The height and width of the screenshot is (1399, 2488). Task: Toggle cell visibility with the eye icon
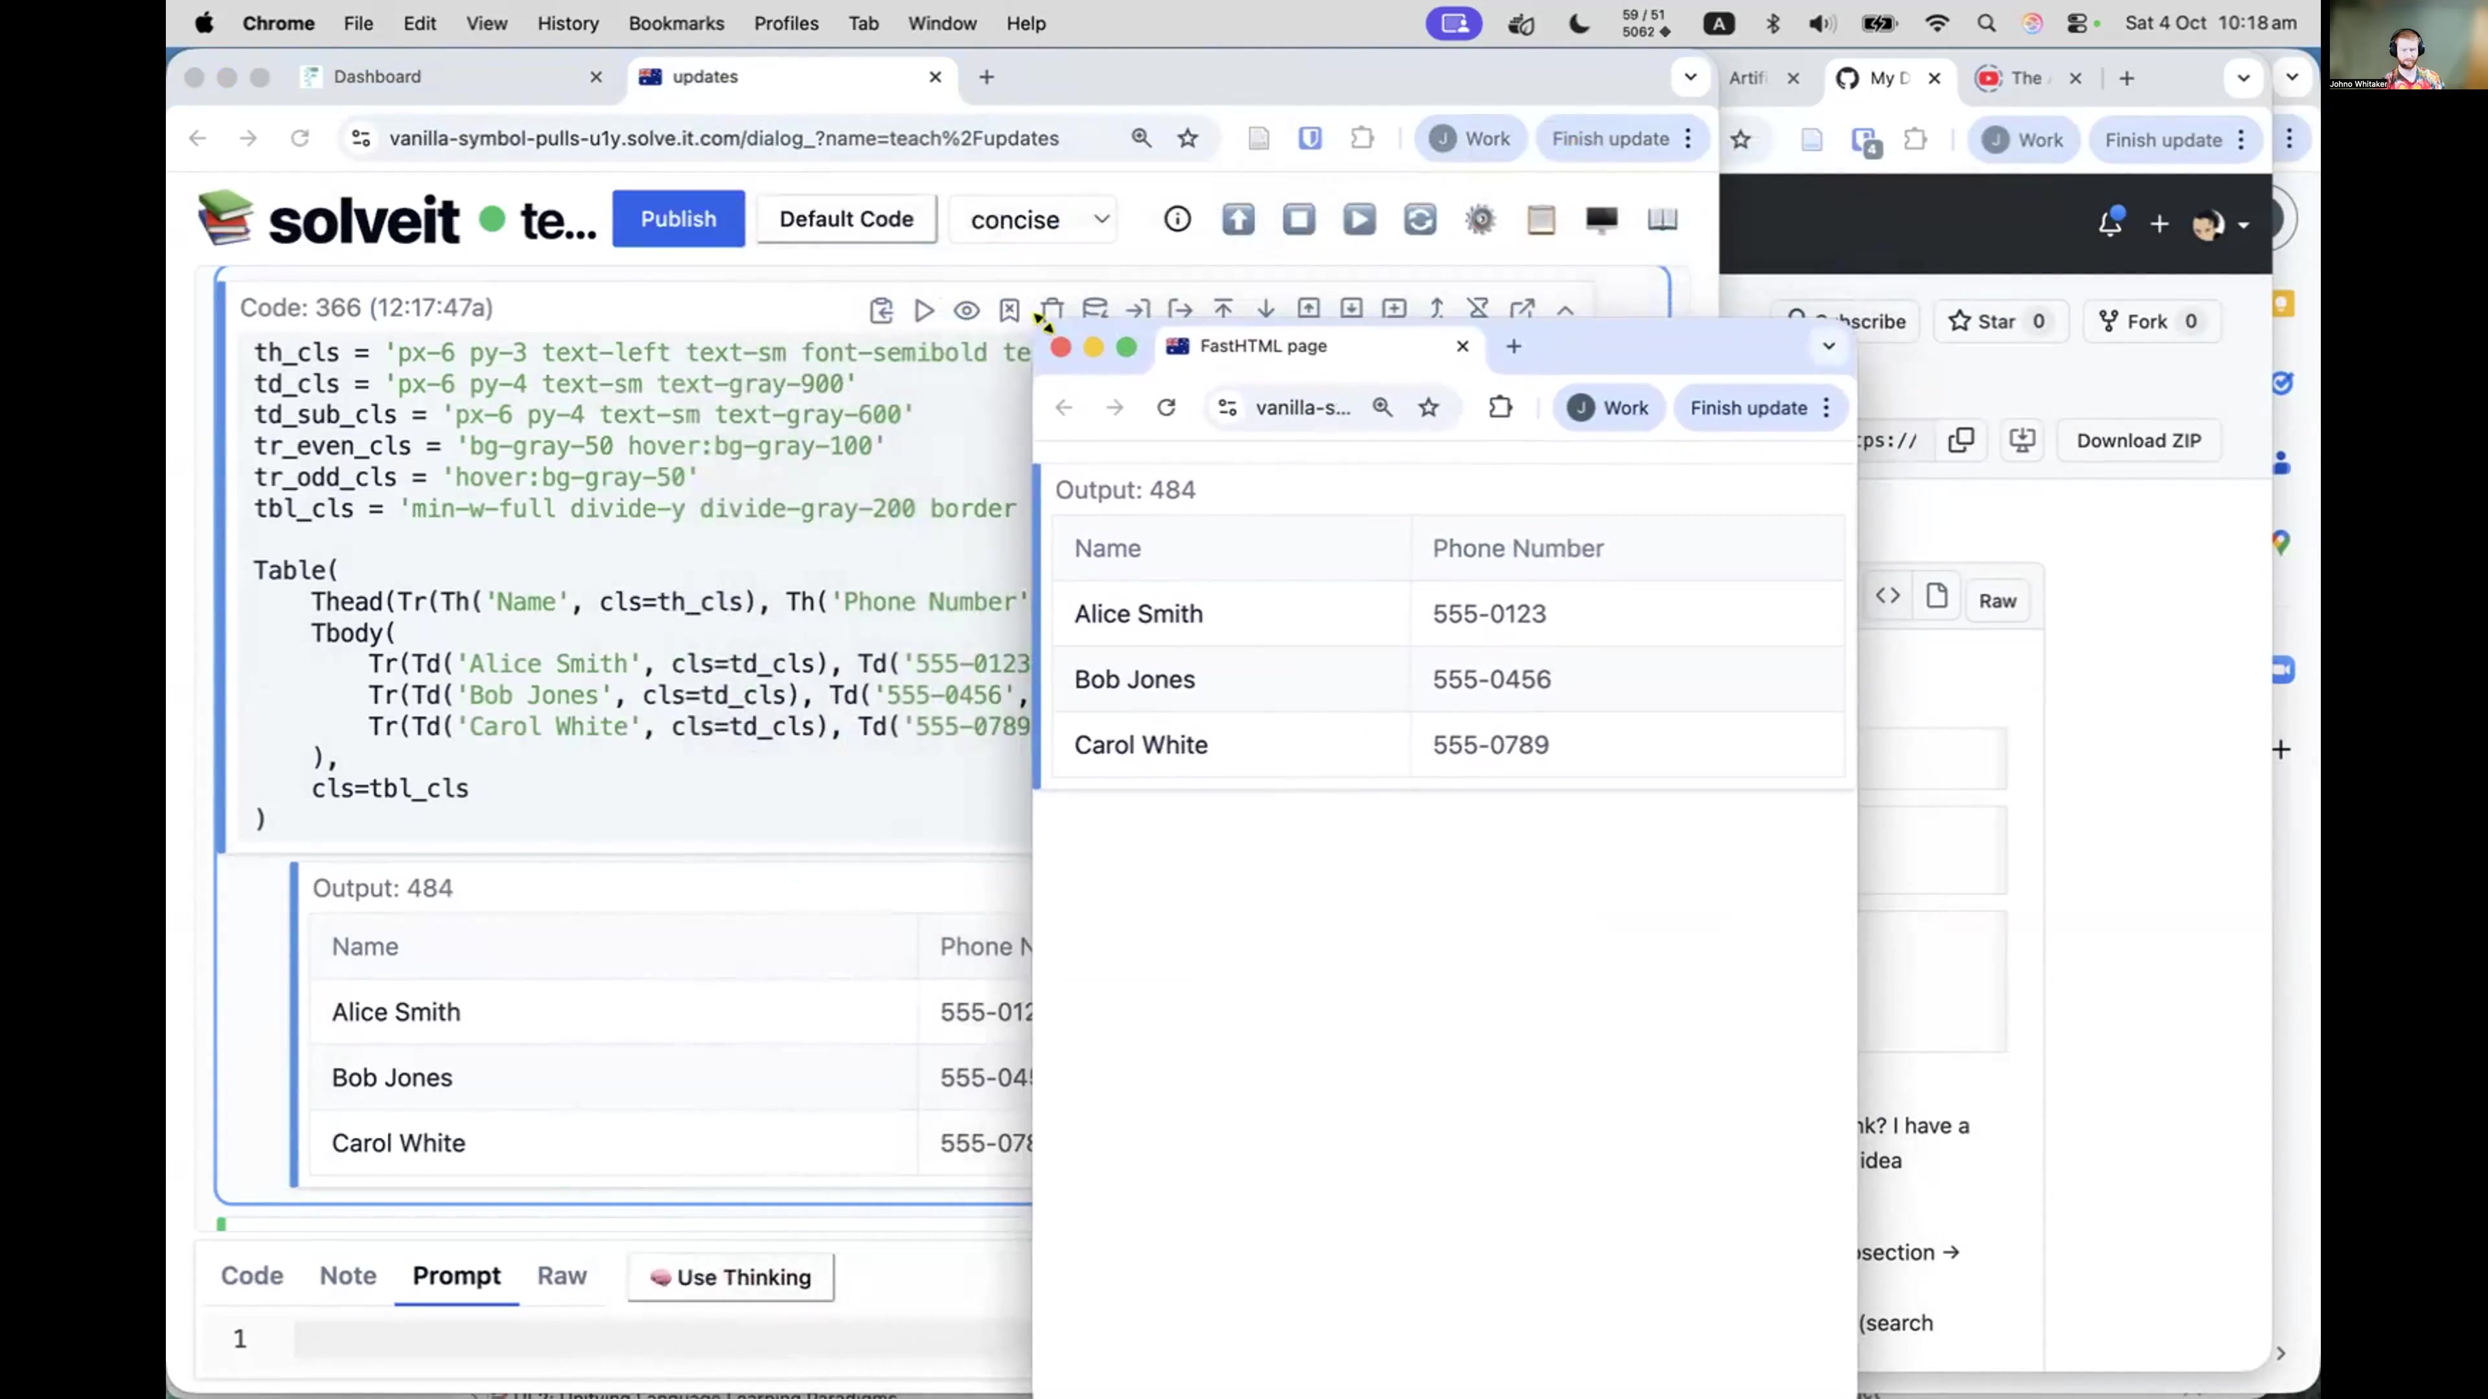(x=966, y=310)
